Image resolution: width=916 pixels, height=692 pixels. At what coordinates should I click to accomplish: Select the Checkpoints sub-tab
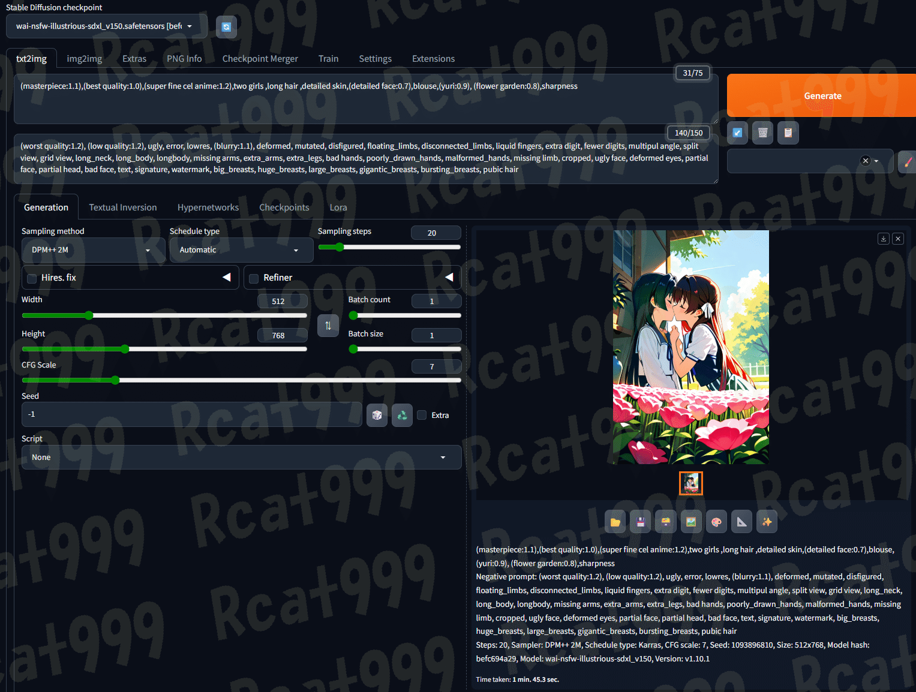284,207
